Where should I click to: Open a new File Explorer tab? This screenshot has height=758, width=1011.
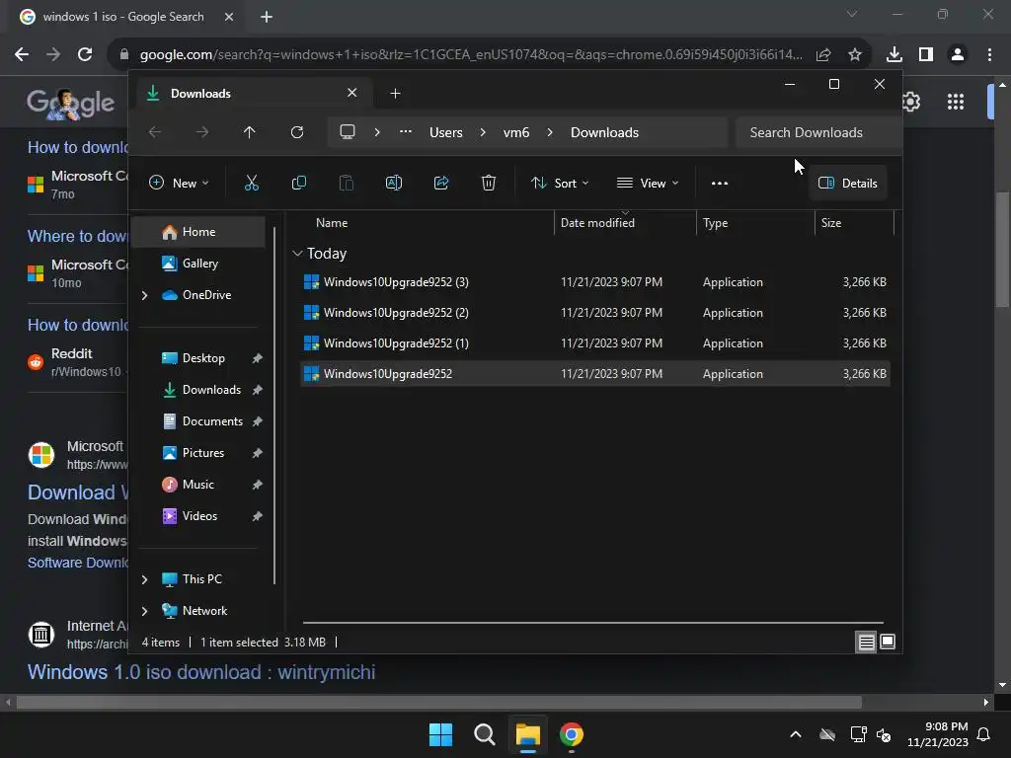395,94
